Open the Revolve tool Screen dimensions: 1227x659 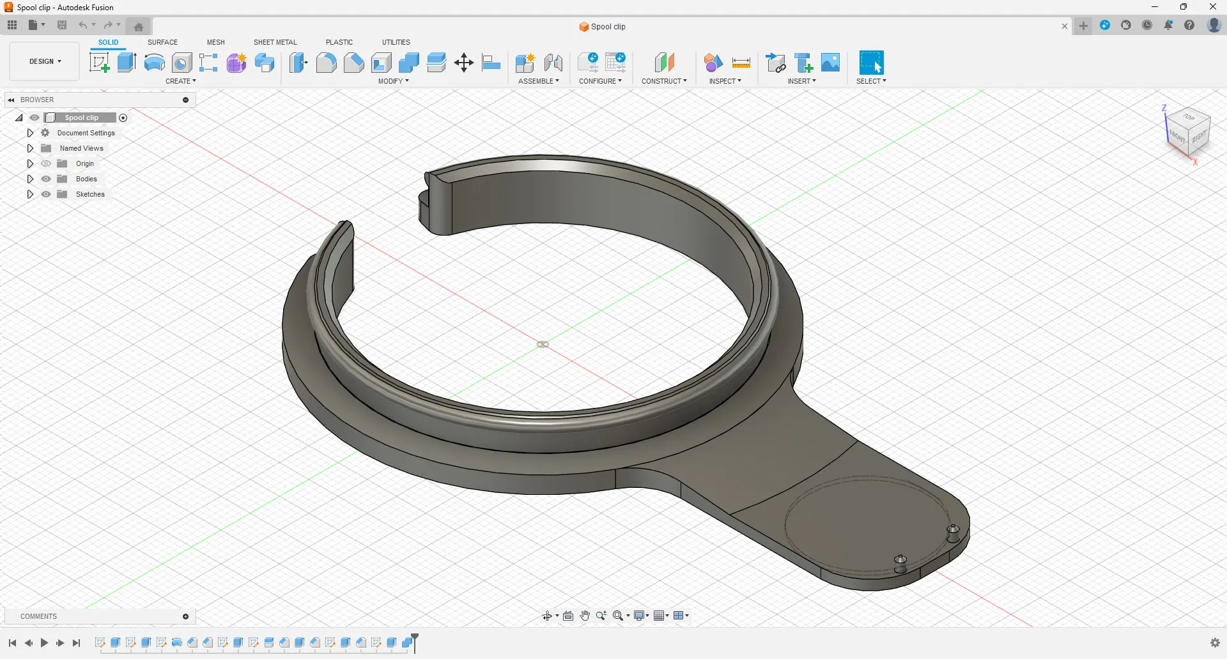154,63
